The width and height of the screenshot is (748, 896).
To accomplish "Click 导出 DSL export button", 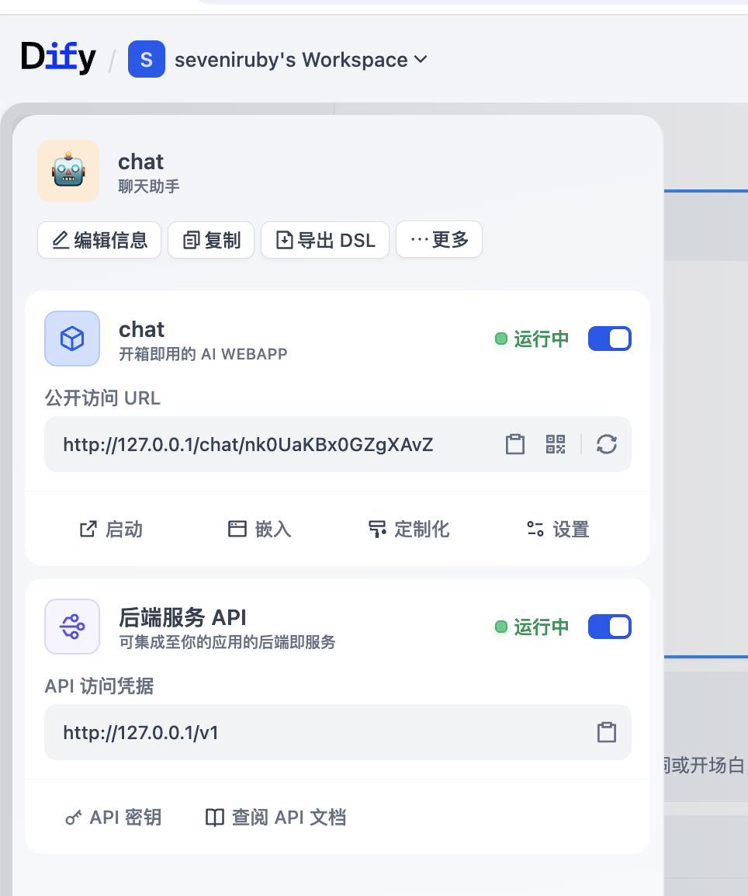I will coord(325,240).
